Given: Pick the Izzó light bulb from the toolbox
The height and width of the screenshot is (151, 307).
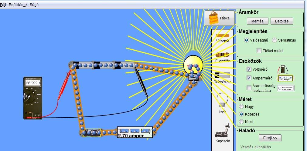Looking at the screenshot, I should coord(222,103).
